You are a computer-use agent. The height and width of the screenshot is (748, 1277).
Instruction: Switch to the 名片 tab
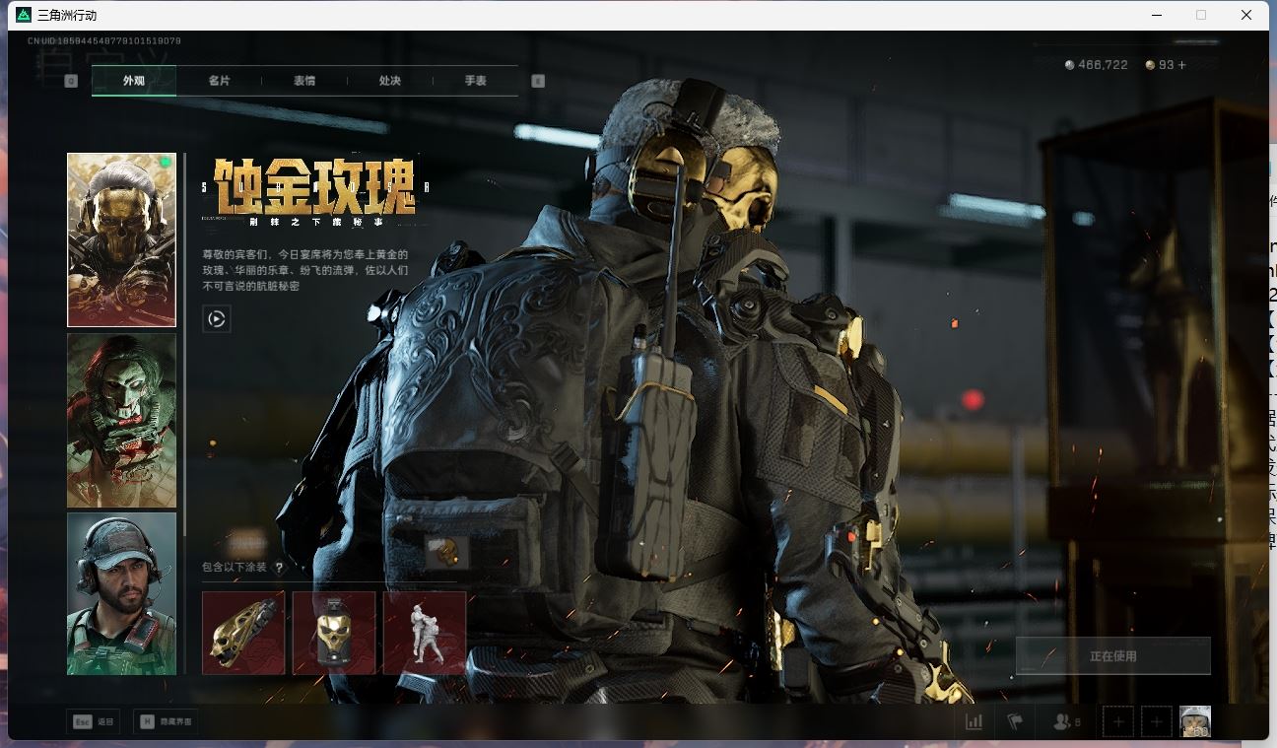219,81
